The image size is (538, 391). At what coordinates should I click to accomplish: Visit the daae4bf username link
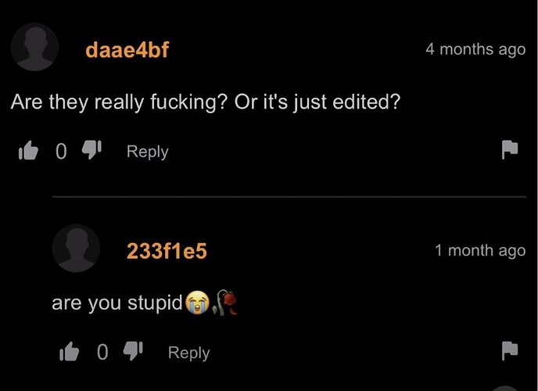pos(127,50)
